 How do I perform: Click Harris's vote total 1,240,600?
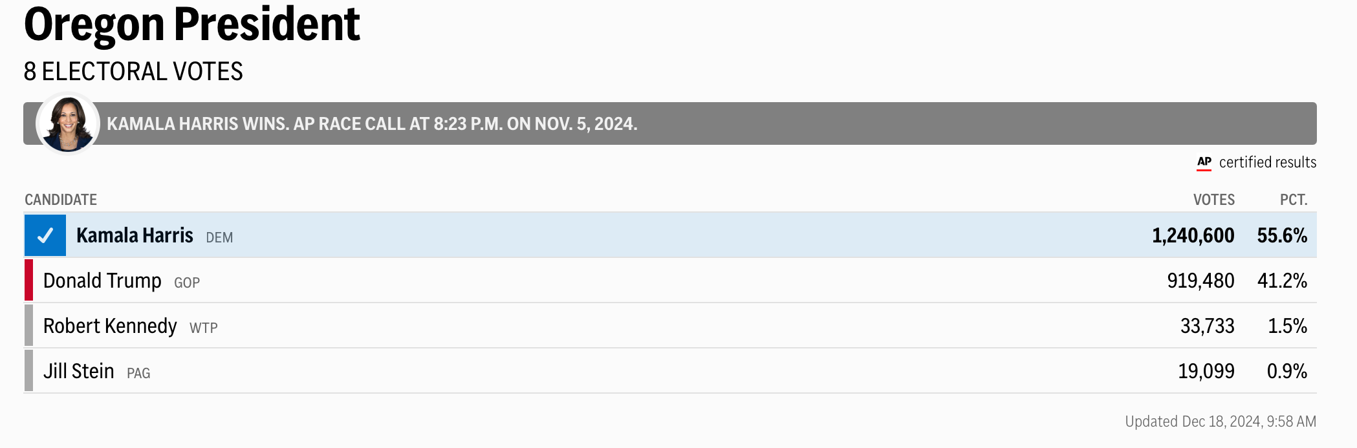pyautogui.click(x=1193, y=235)
